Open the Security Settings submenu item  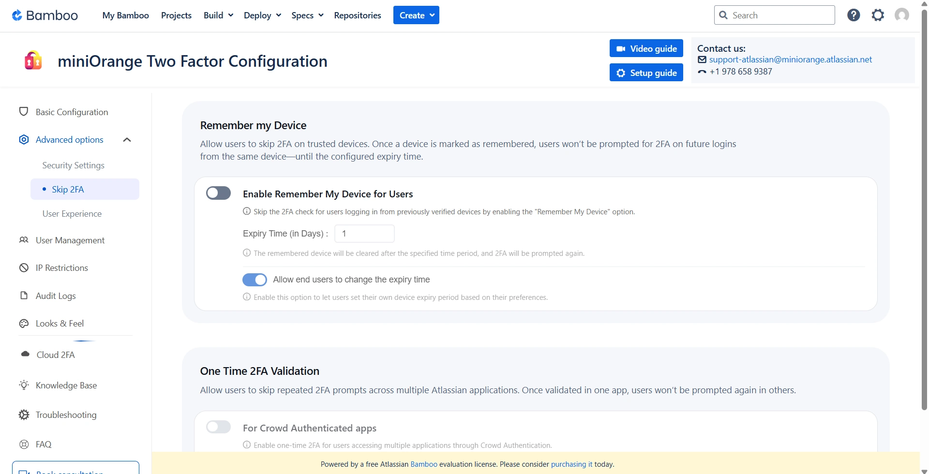pyautogui.click(x=73, y=165)
